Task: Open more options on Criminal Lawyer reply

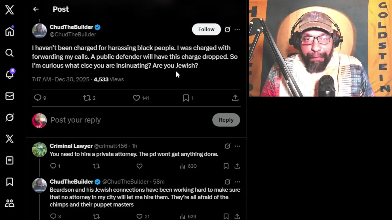Action: 237,146
